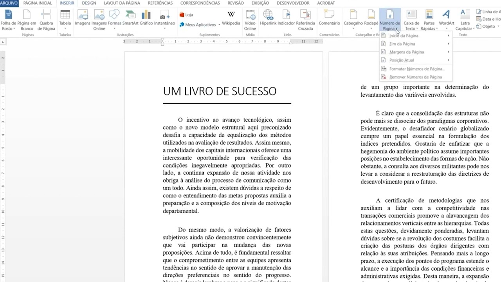Insert a Vídeo Online

(250, 20)
